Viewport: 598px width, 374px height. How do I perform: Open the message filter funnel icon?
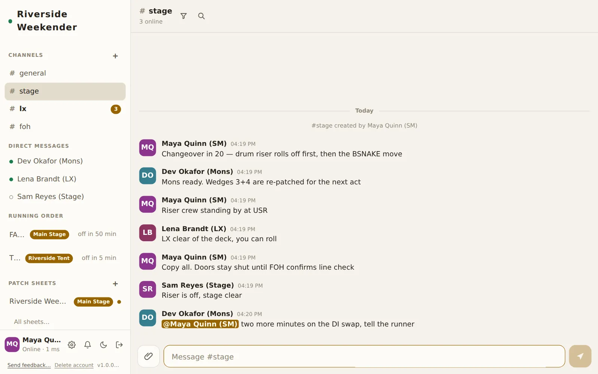tap(184, 16)
